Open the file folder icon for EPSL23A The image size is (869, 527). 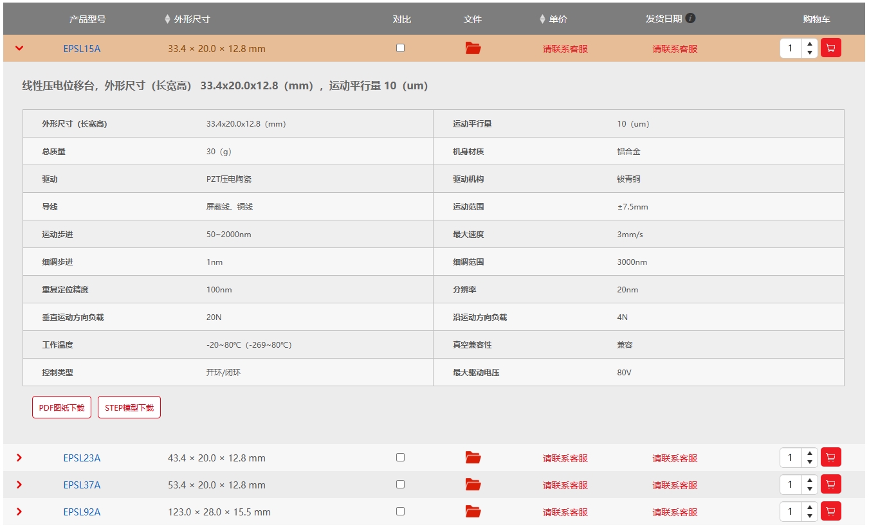[x=473, y=458]
